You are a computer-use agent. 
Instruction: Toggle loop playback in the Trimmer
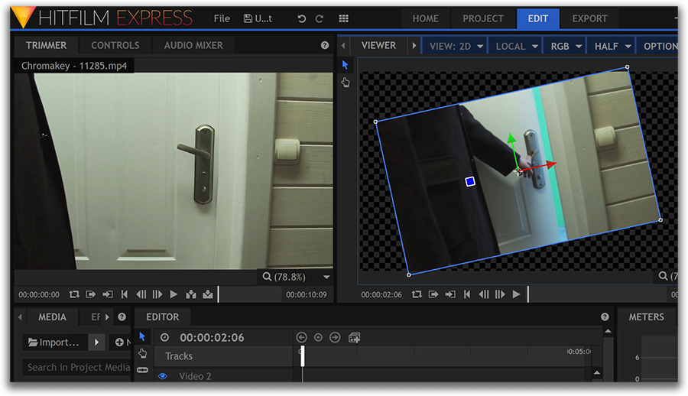[x=74, y=294]
